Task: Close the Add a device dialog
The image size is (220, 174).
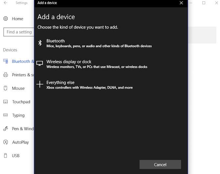Action: click(x=181, y=3)
